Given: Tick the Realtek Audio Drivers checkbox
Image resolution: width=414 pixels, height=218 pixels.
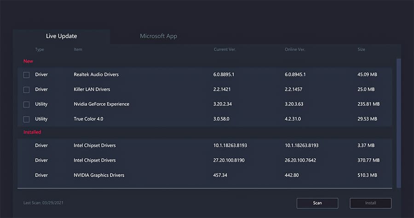Looking at the screenshot, I should coord(26,75).
